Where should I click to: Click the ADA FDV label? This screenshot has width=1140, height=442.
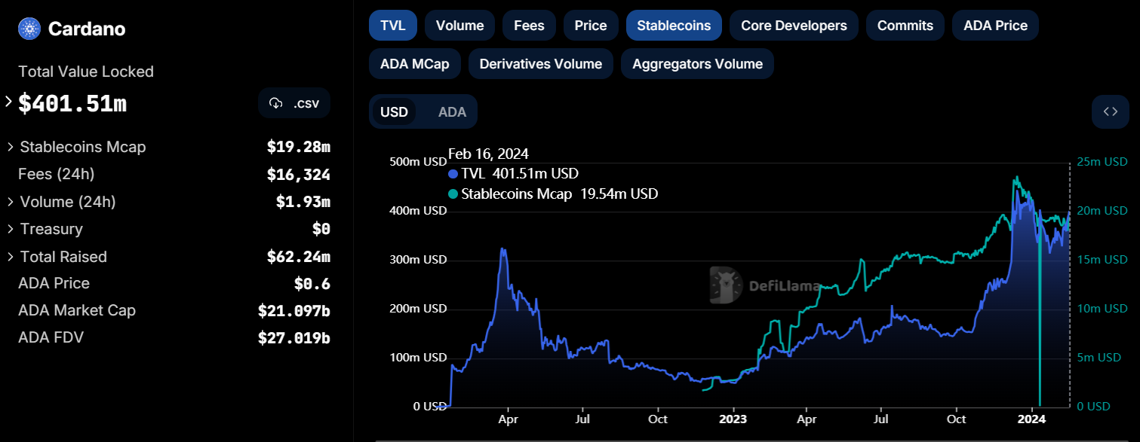(51, 337)
